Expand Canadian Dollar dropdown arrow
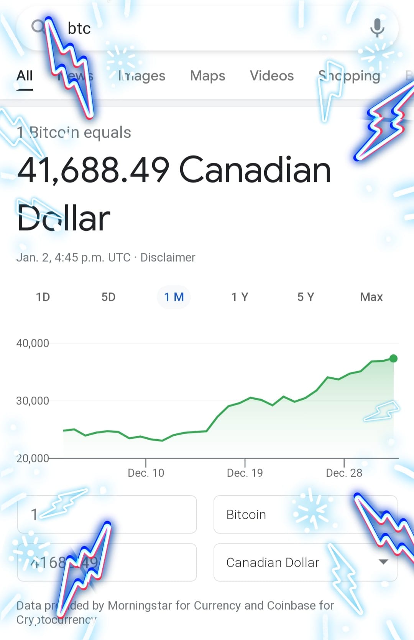 pos(383,562)
